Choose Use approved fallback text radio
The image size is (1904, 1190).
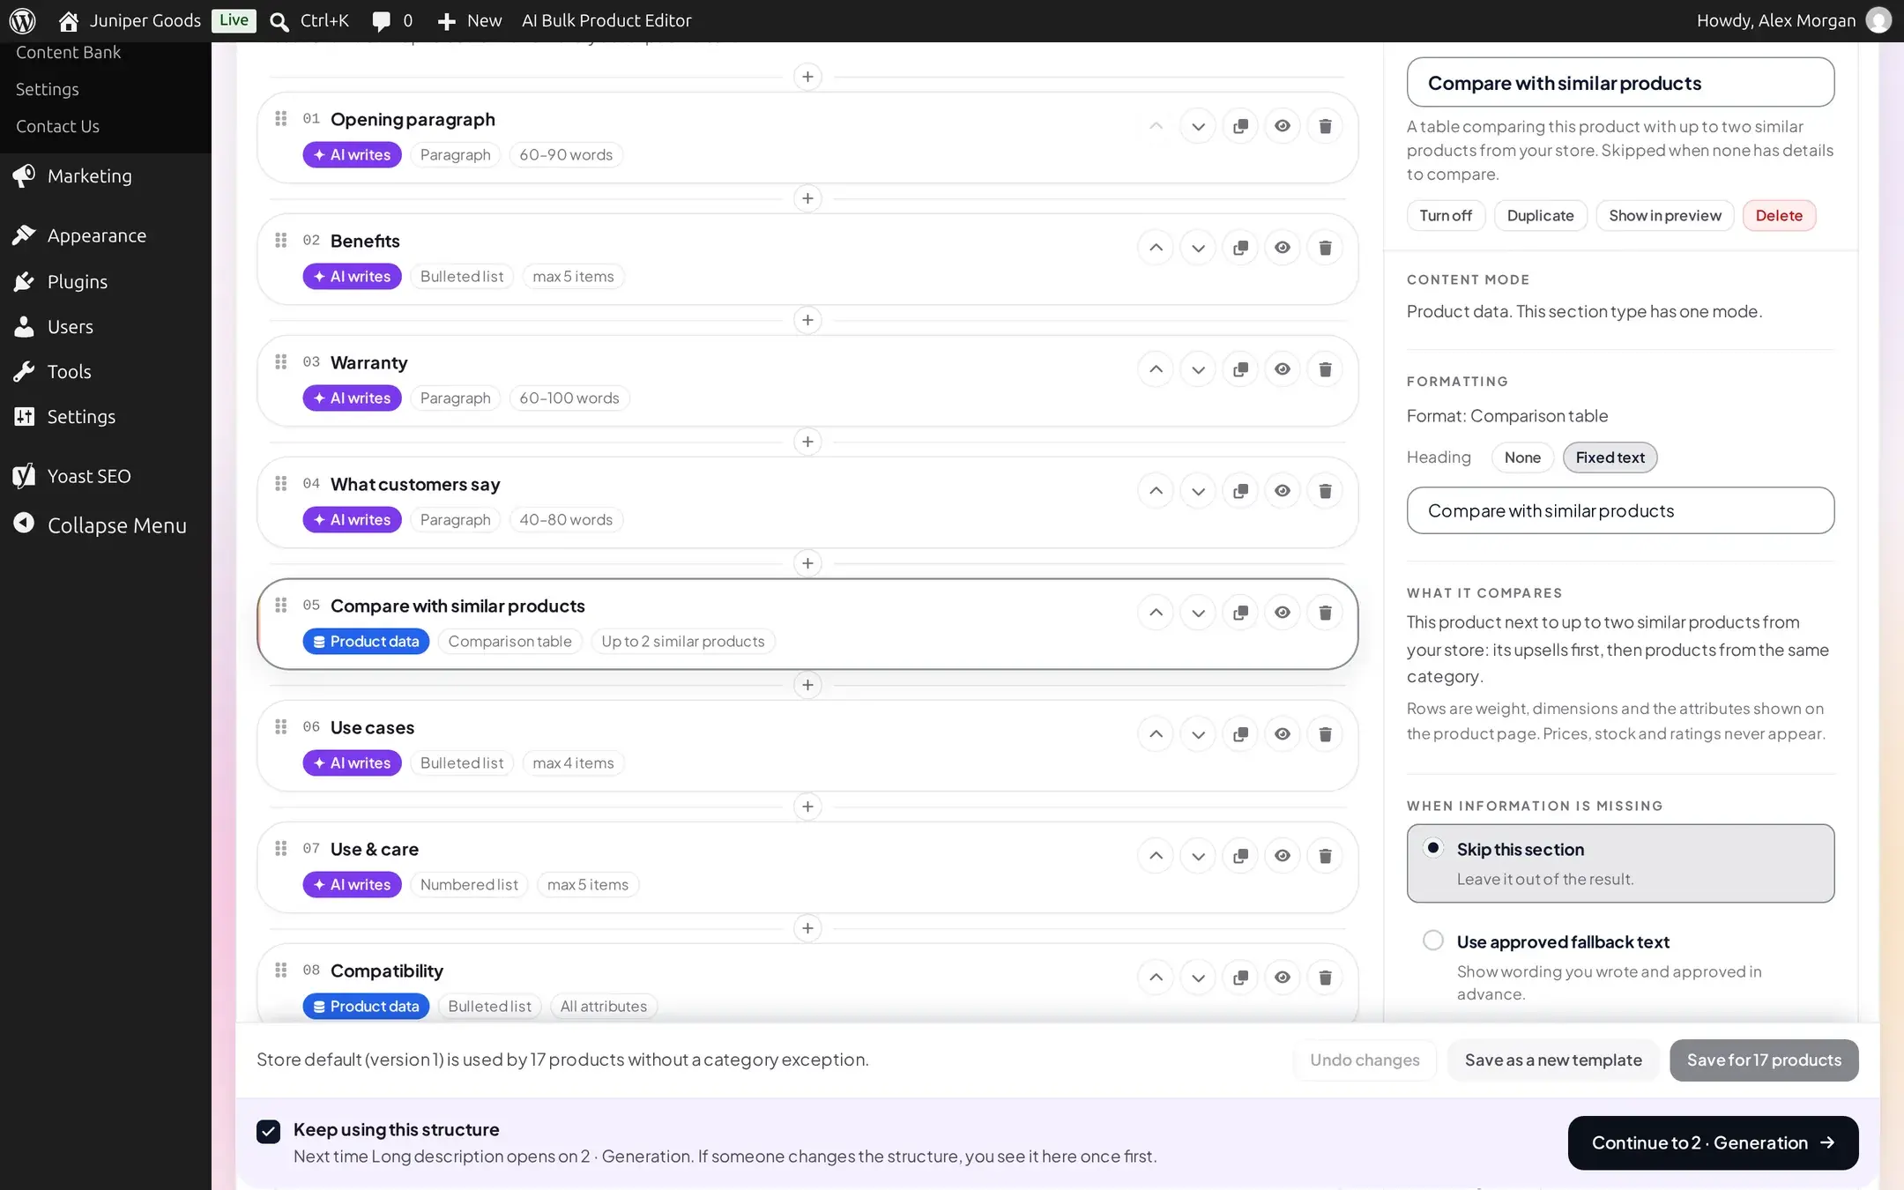tap(1433, 941)
